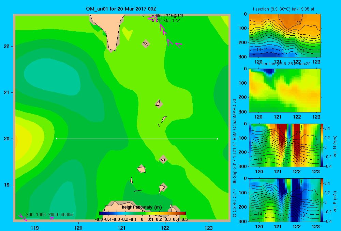Click the vel. E velocity colorbar
The width and height of the screenshot is (341, 231).
[x=322, y=200]
